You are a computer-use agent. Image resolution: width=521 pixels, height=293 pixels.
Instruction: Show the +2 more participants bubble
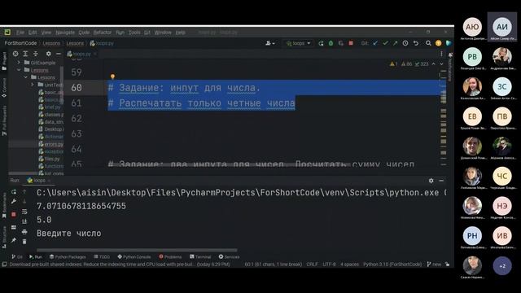click(502, 266)
